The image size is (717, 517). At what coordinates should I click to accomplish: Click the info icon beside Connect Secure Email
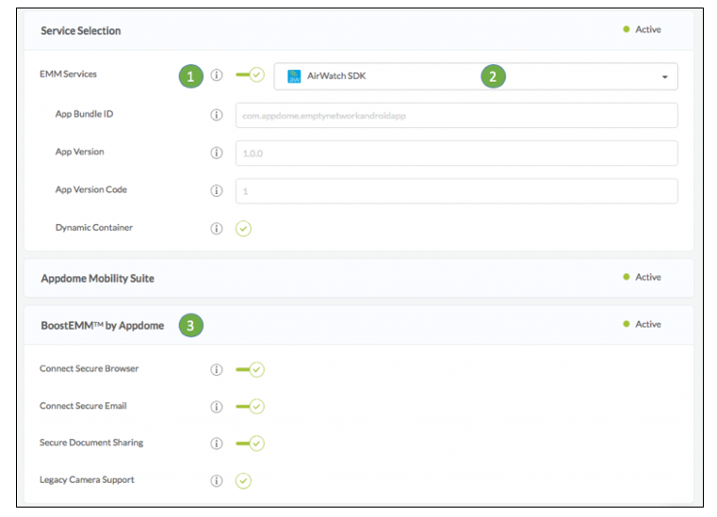coord(217,407)
